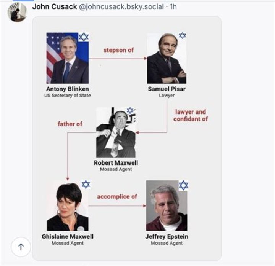Screen dimensions: 275x266
Task: Click the red "father of" label
Action: click(70, 124)
